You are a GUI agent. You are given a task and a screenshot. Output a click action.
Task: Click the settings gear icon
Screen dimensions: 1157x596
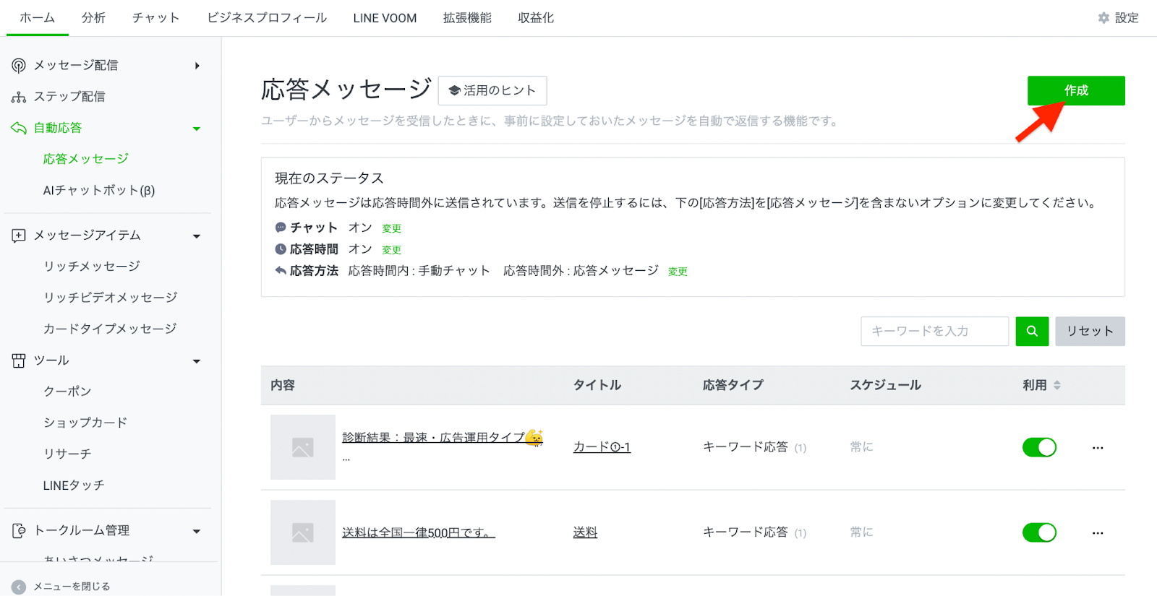1103,18
